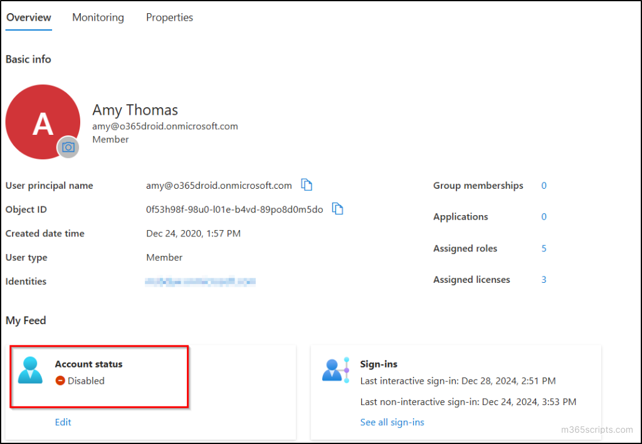Select the Overview tab

point(28,18)
